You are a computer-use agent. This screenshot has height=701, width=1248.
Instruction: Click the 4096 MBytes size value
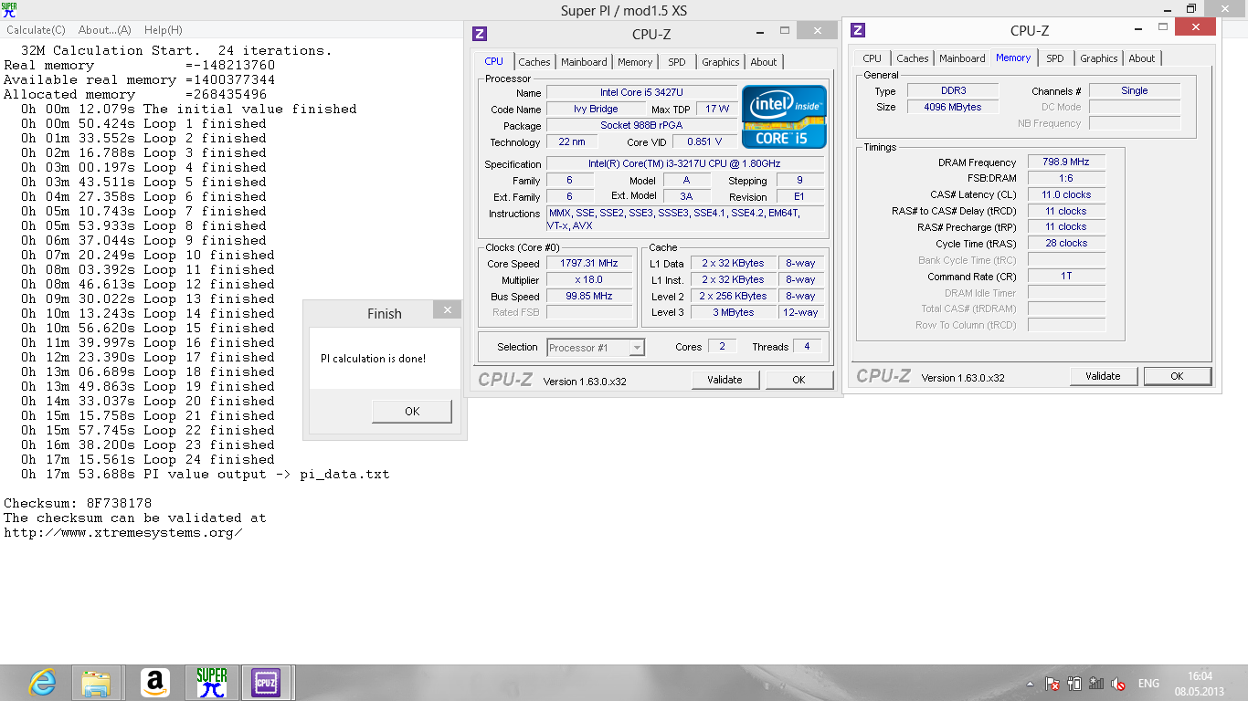[953, 108]
